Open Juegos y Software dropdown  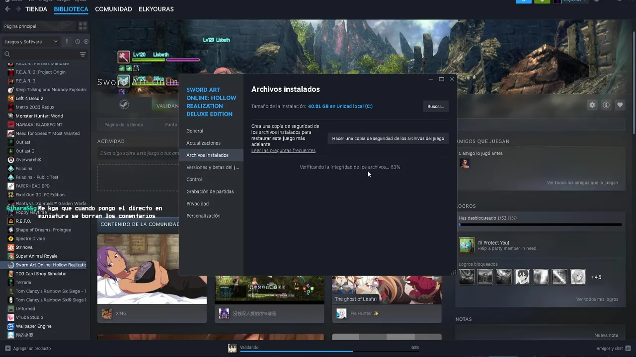(31, 42)
